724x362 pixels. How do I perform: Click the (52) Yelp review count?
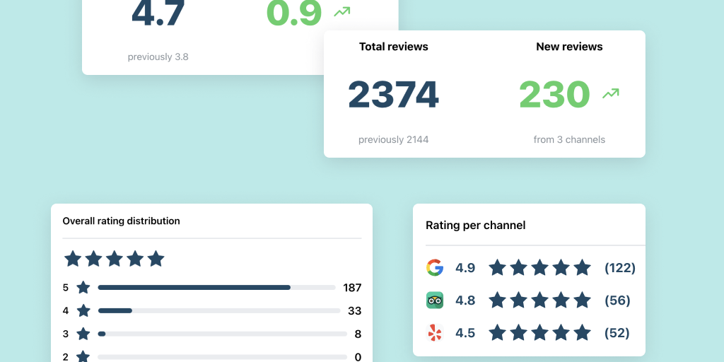click(x=617, y=333)
